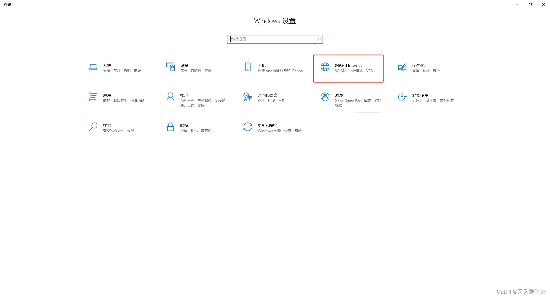This screenshot has height=297, width=550.
Task: Go to 个性化 settings title
Action: click(419, 65)
